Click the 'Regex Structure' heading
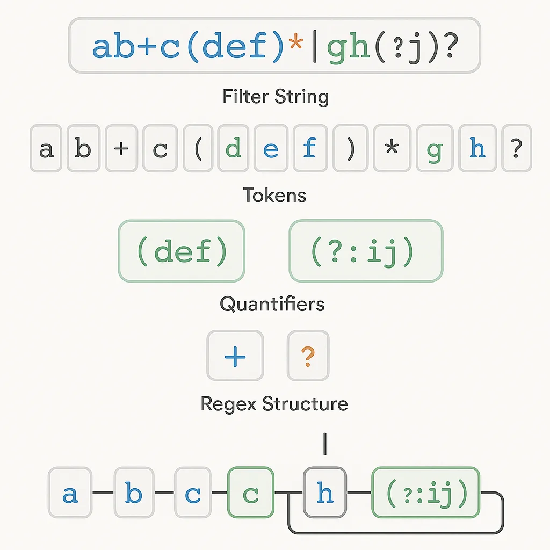 [x=274, y=403]
